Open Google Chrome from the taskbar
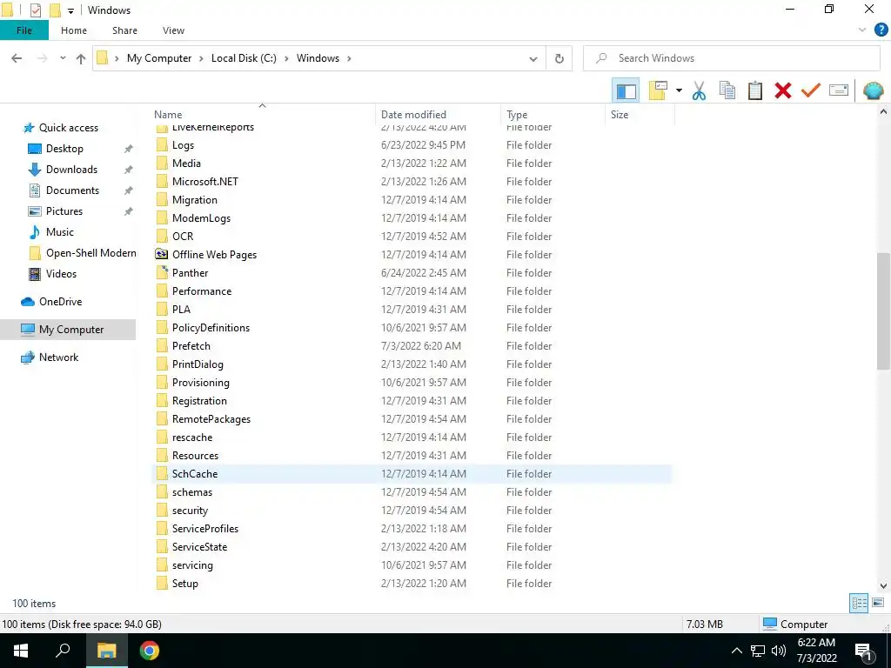This screenshot has height=668, width=891. (150, 651)
